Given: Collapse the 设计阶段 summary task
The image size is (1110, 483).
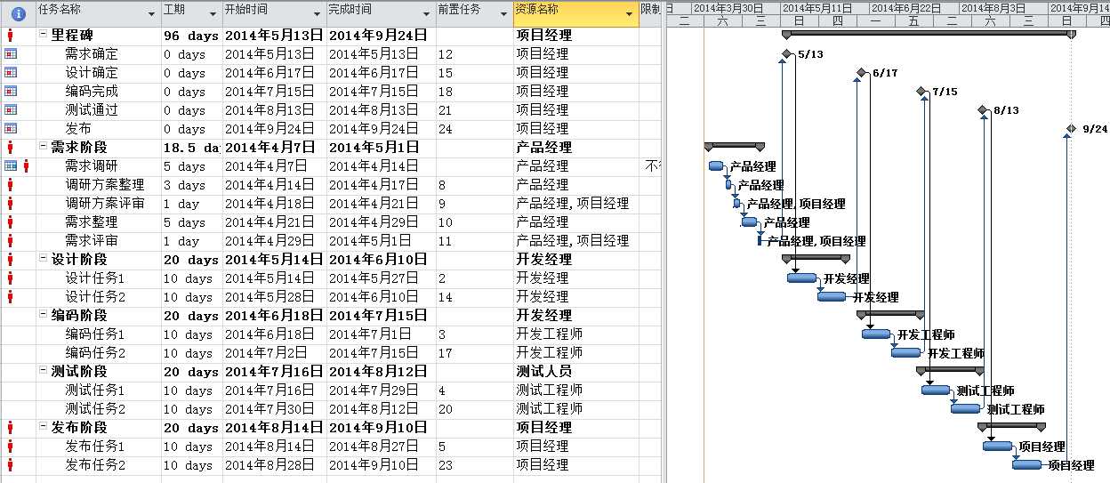Looking at the screenshot, I should (44, 260).
